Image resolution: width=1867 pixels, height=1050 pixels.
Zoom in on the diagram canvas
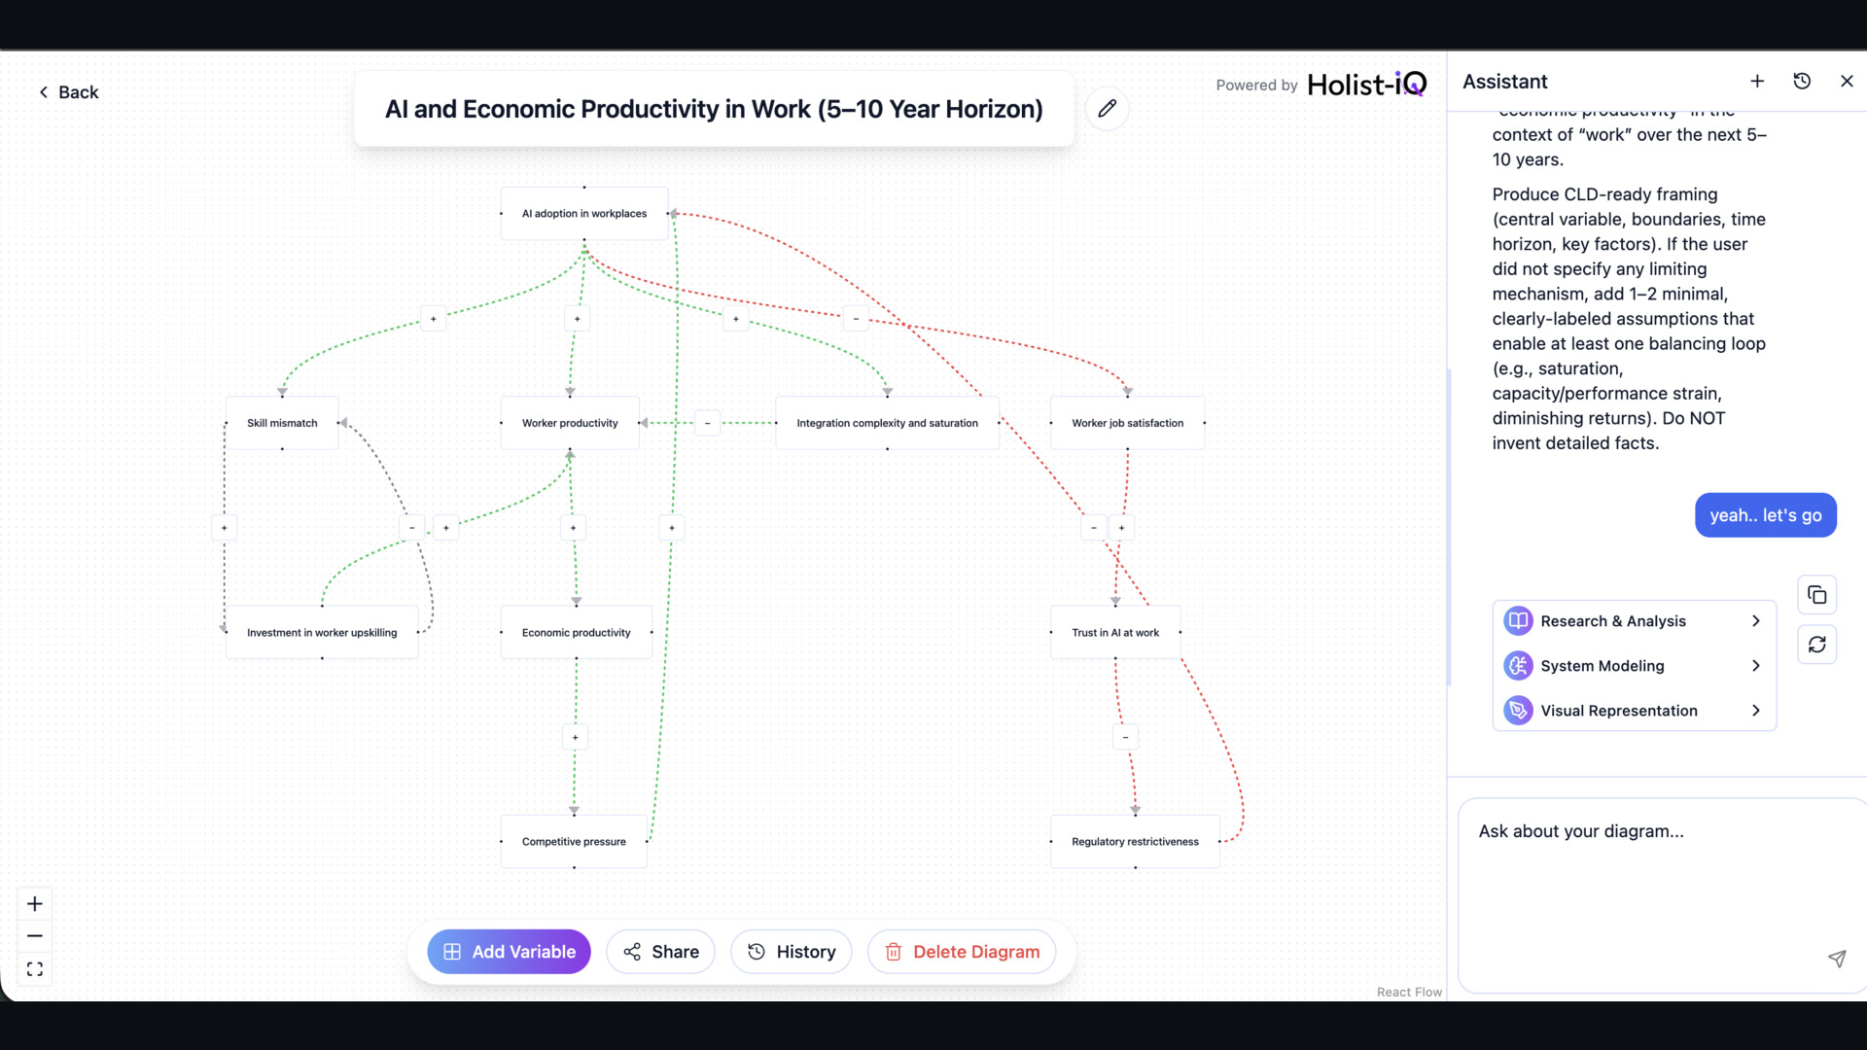[x=35, y=904]
